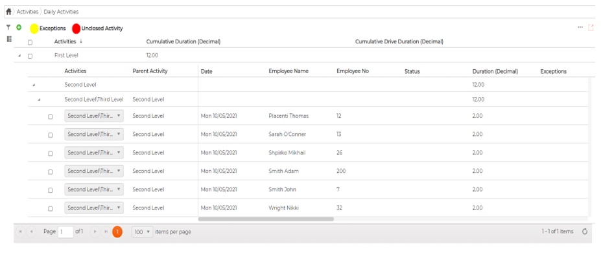601x253 pixels.
Task: Click Activities in the breadcrumb
Action: click(27, 12)
